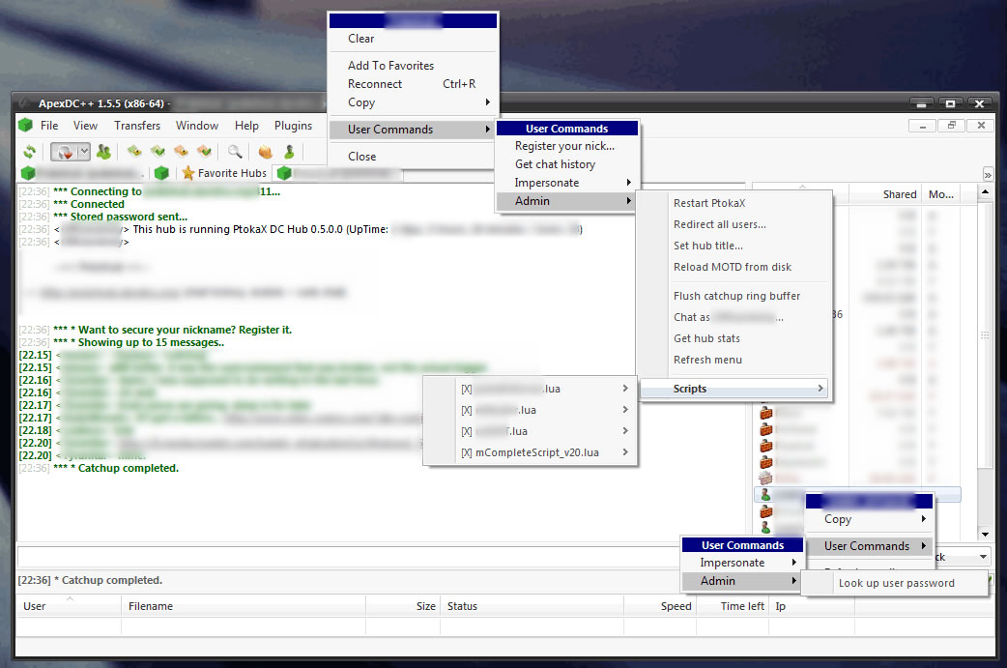Click the user list scrollbar down arrow

[985, 535]
